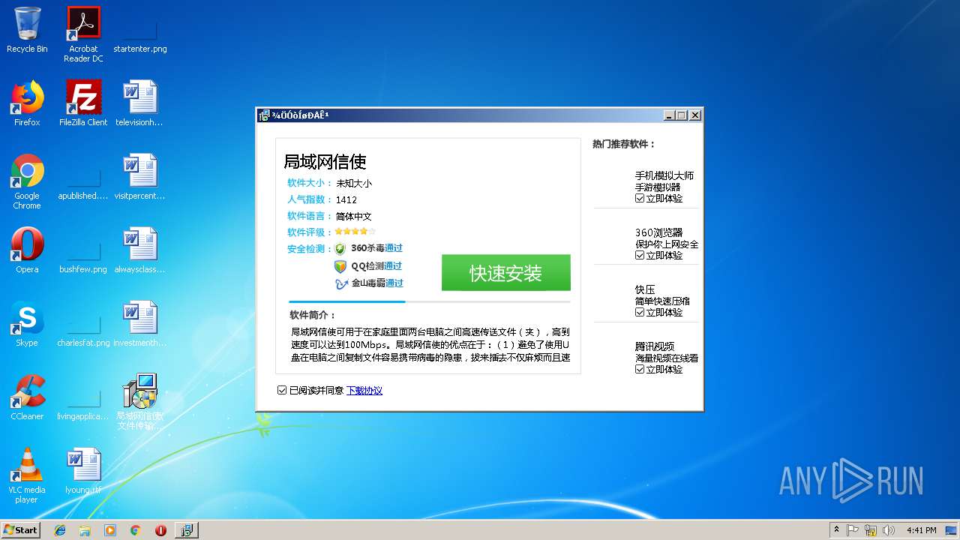Open FileZilla Client desktop shortcut
The height and width of the screenshot is (540, 960).
[83, 103]
